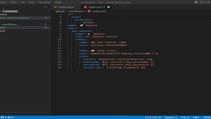Click the 1 UNSAVED badge

pyautogui.click(x=10, y=11)
